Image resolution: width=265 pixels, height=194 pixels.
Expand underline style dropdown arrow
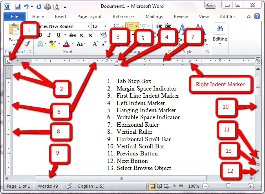tap(65, 35)
